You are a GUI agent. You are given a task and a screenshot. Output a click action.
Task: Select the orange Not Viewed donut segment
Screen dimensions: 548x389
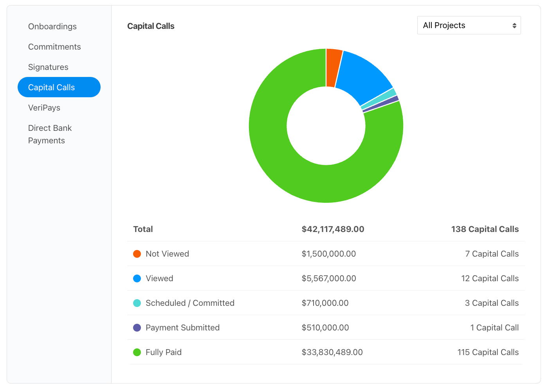point(333,68)
